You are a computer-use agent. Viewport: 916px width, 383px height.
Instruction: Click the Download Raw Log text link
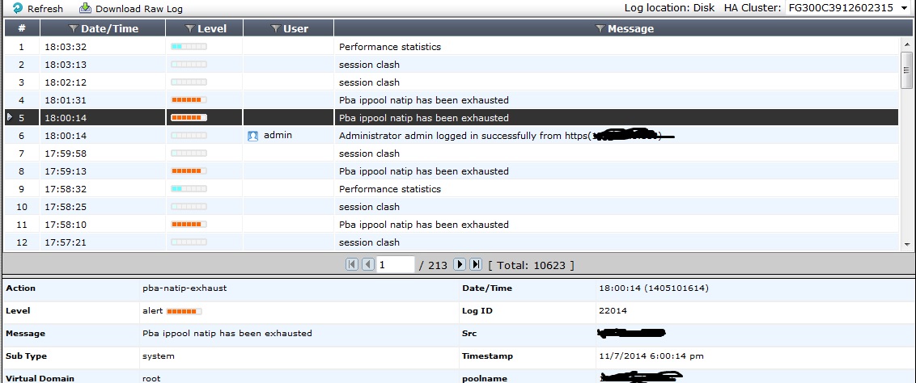[x=139, y=9]
